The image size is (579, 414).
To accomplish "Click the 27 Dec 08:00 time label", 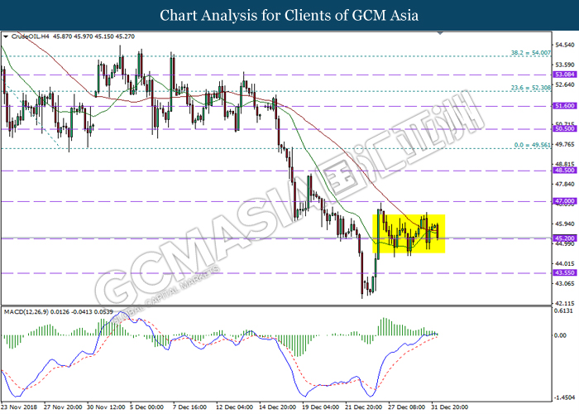I will 407,407.
